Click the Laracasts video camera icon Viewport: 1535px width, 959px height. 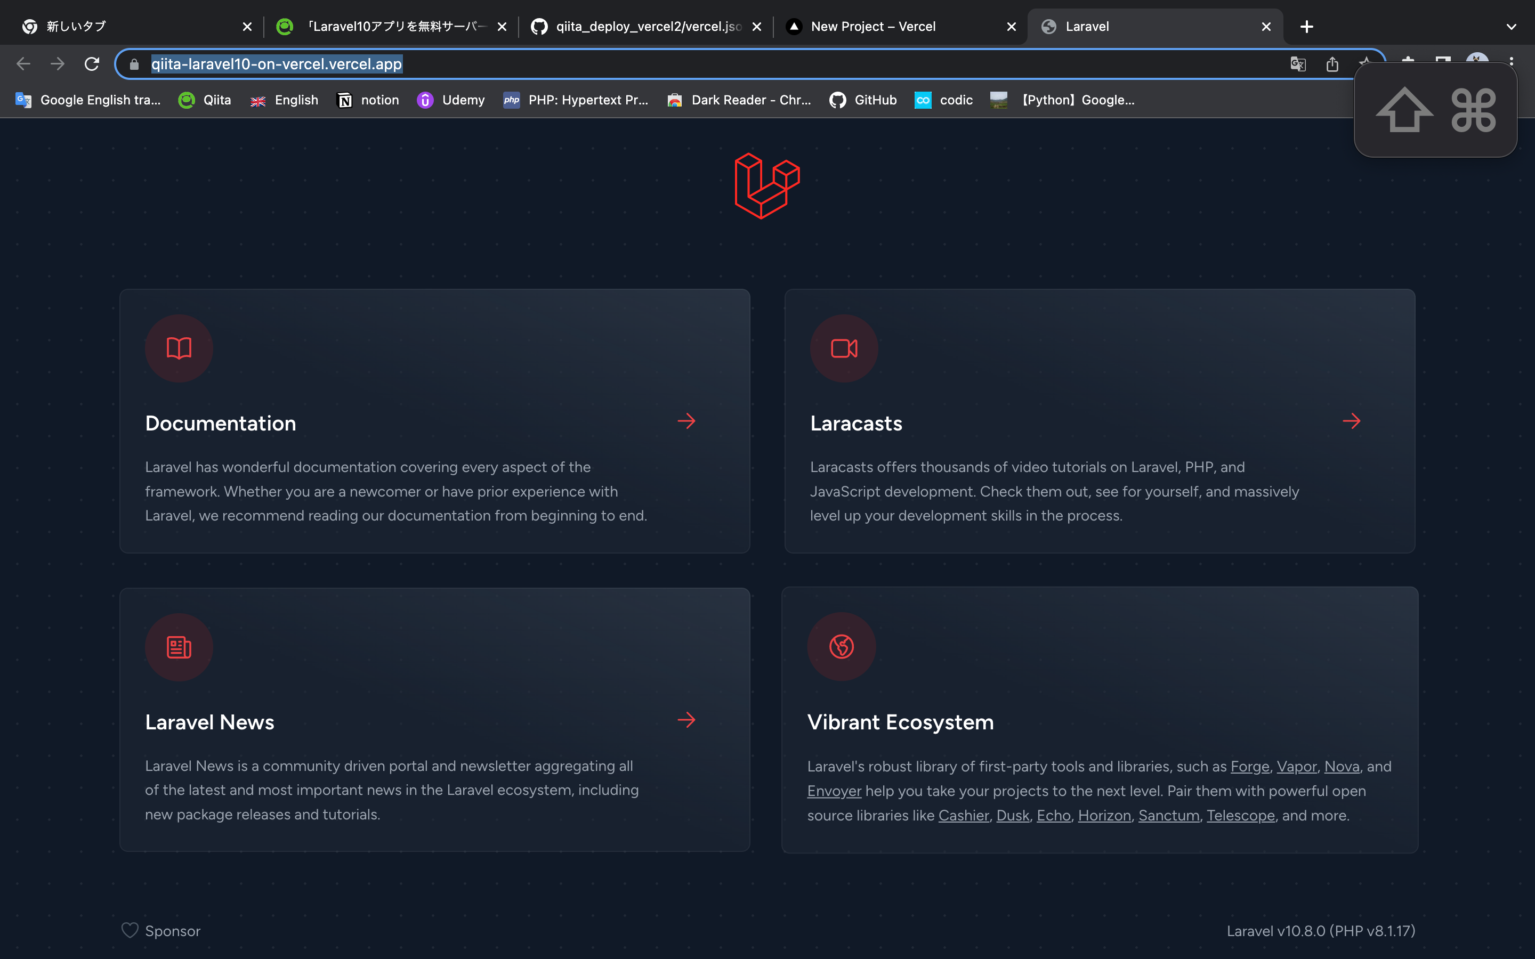844,348
